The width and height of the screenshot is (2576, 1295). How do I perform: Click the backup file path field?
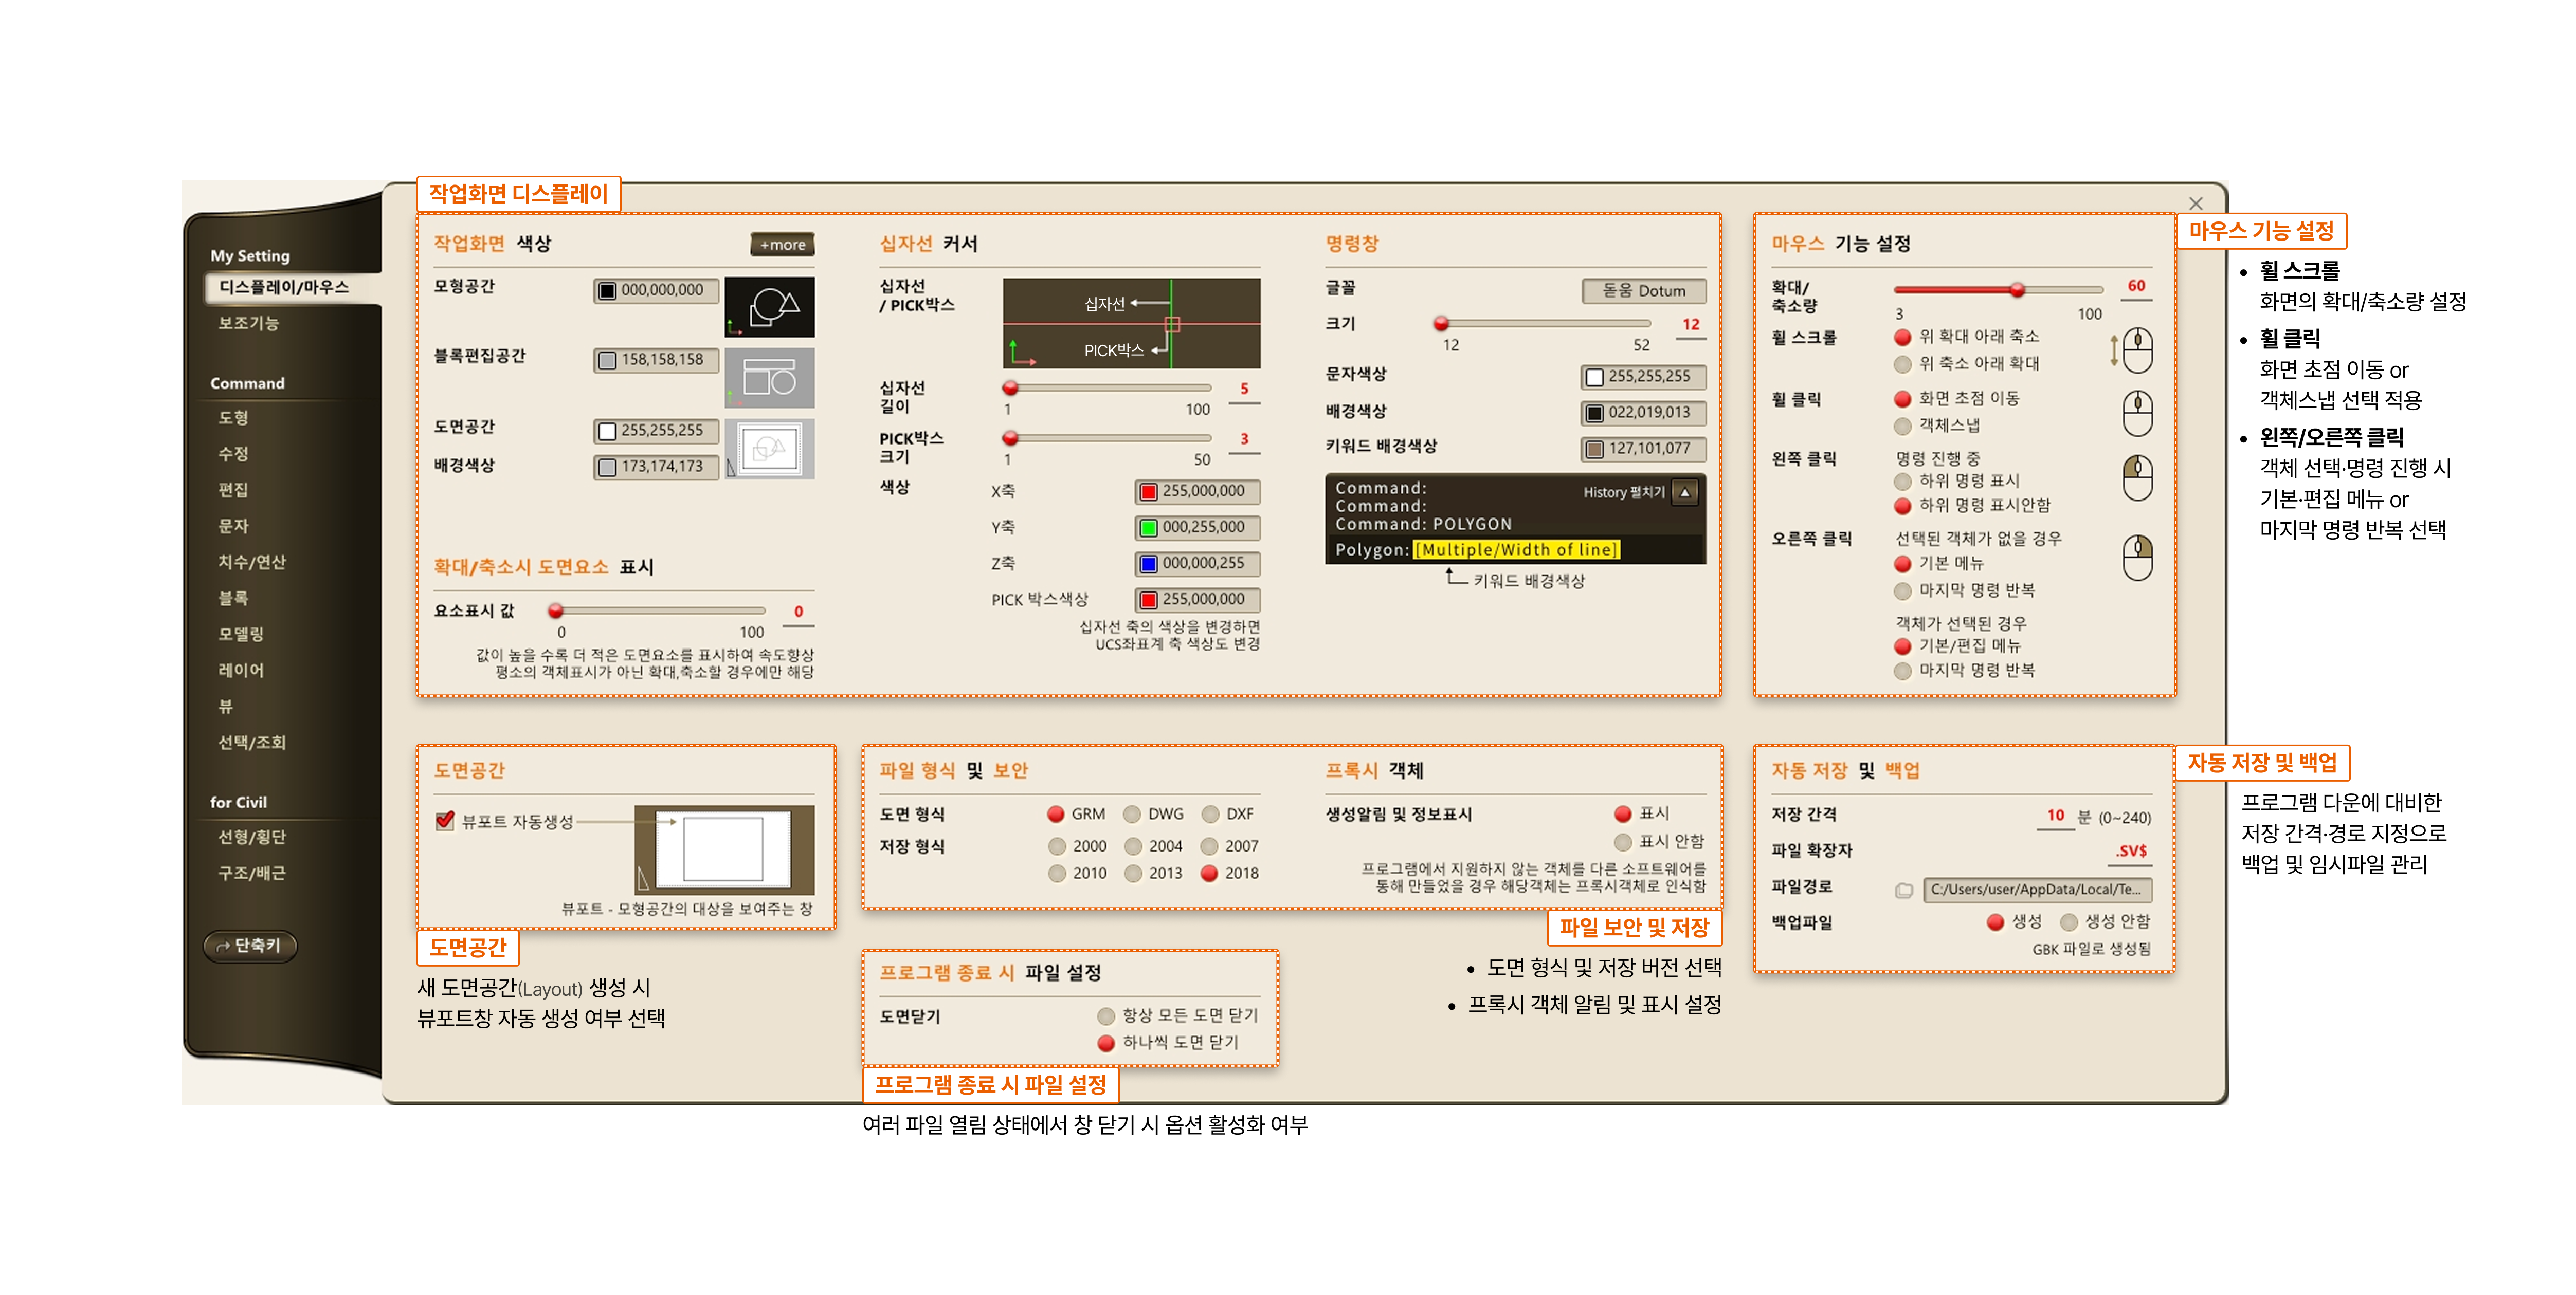tap(2037, 890)
